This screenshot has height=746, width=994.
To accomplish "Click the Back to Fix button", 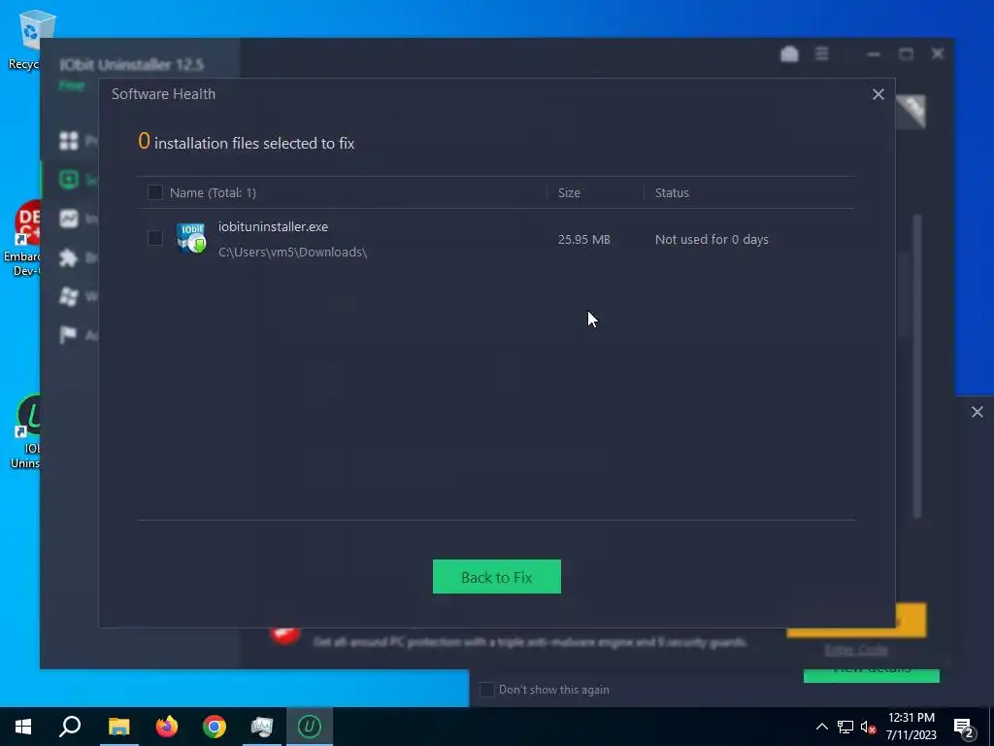I will tap(496, 577).
